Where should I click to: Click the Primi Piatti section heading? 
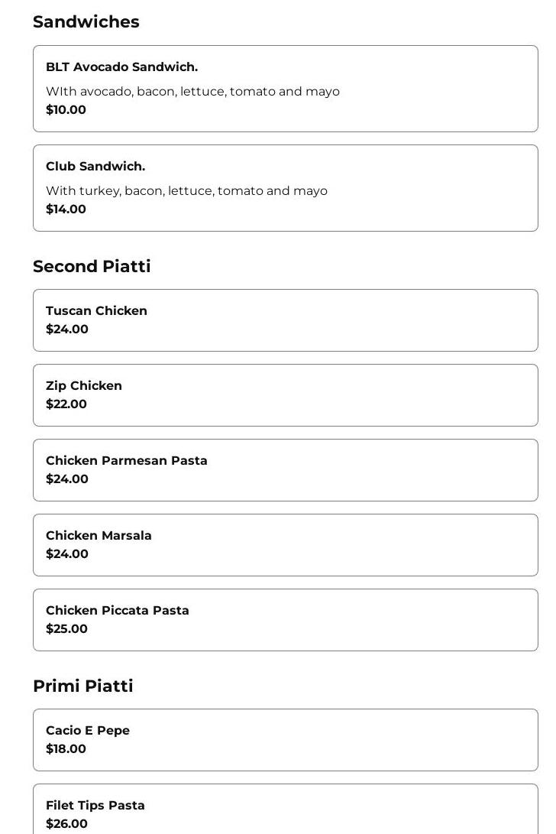[83, 686]
